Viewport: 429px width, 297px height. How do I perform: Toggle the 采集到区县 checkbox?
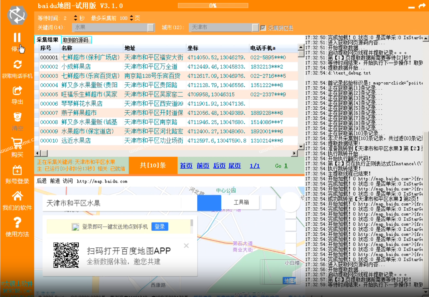point(263,28)
